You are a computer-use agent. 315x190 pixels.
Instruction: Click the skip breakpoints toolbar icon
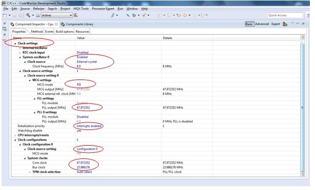point(128,15)
